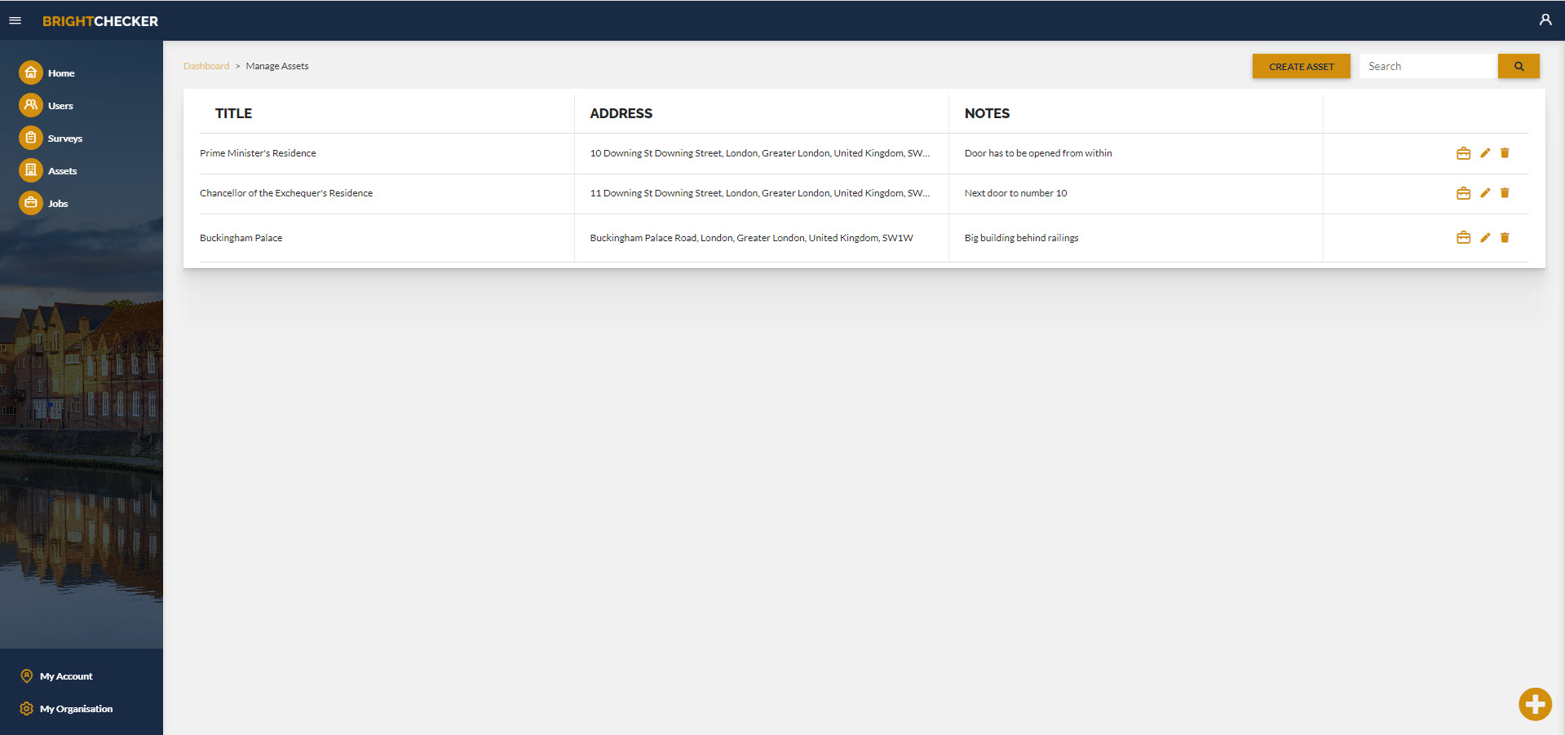
Task: Click the round plus button at the bottom right
Action: click(x=1535, y=704)
